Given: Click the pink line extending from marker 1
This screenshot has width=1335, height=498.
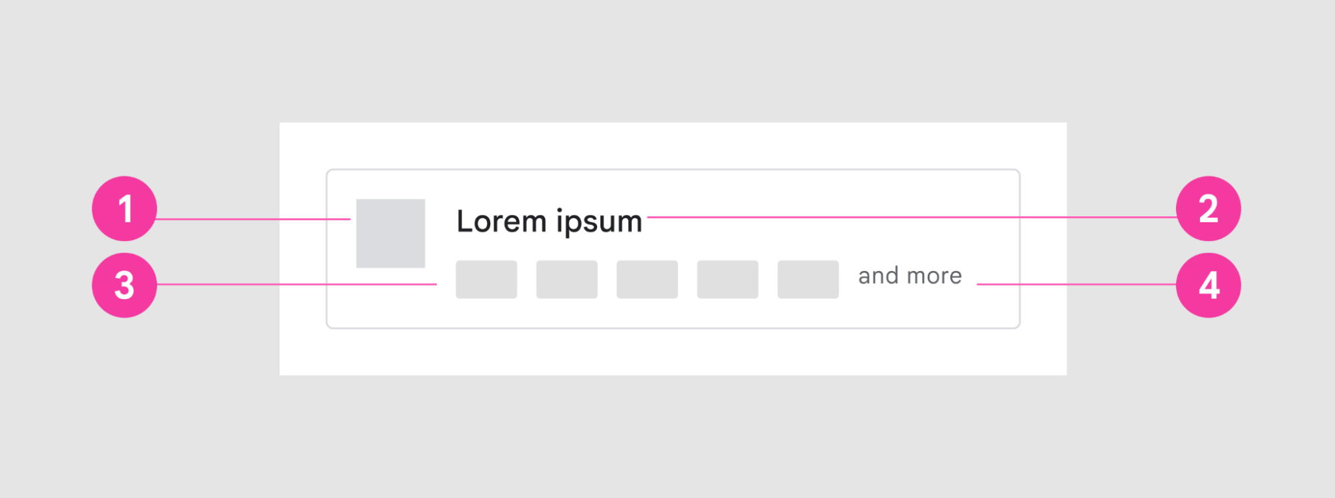Looking at the screenshot, I should pyautogui.click(x=254, y=219).
